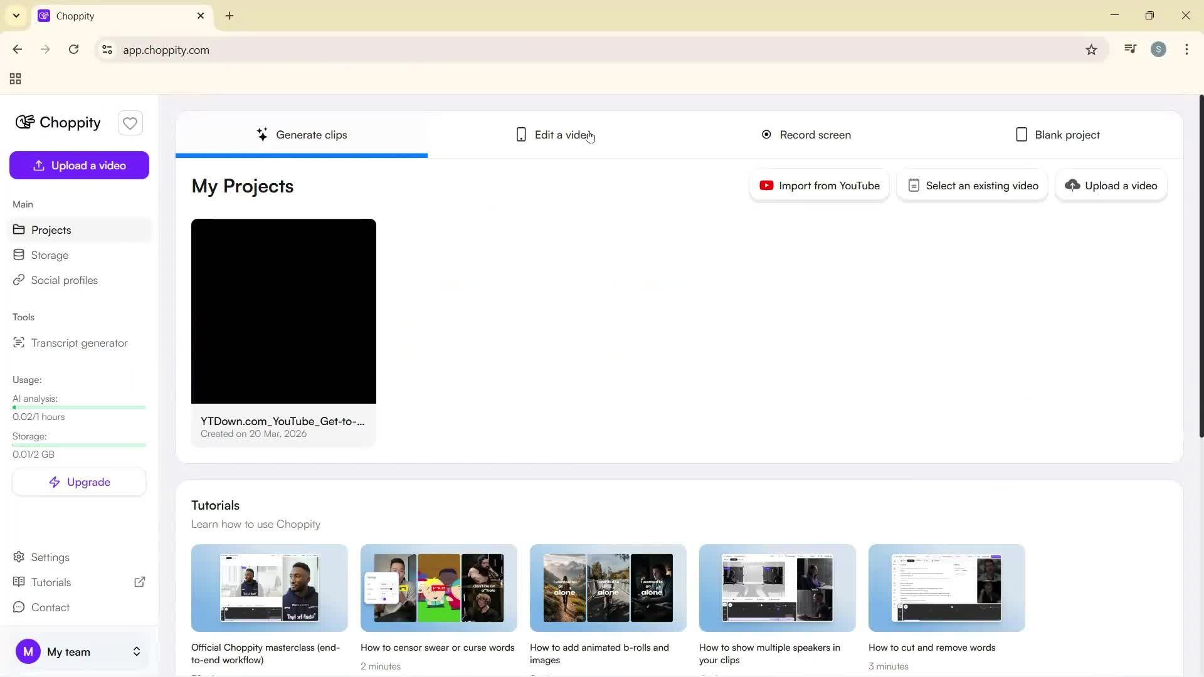Open Social profiles
This screenshot has width=1204, height=677.
point(64,280)
